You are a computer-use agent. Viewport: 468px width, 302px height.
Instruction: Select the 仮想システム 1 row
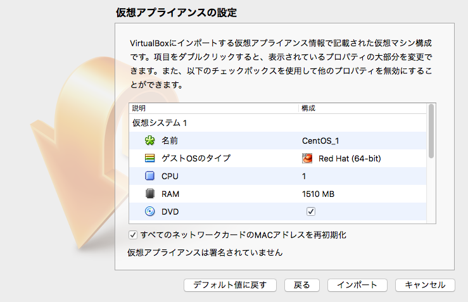[x=278, y=123]
